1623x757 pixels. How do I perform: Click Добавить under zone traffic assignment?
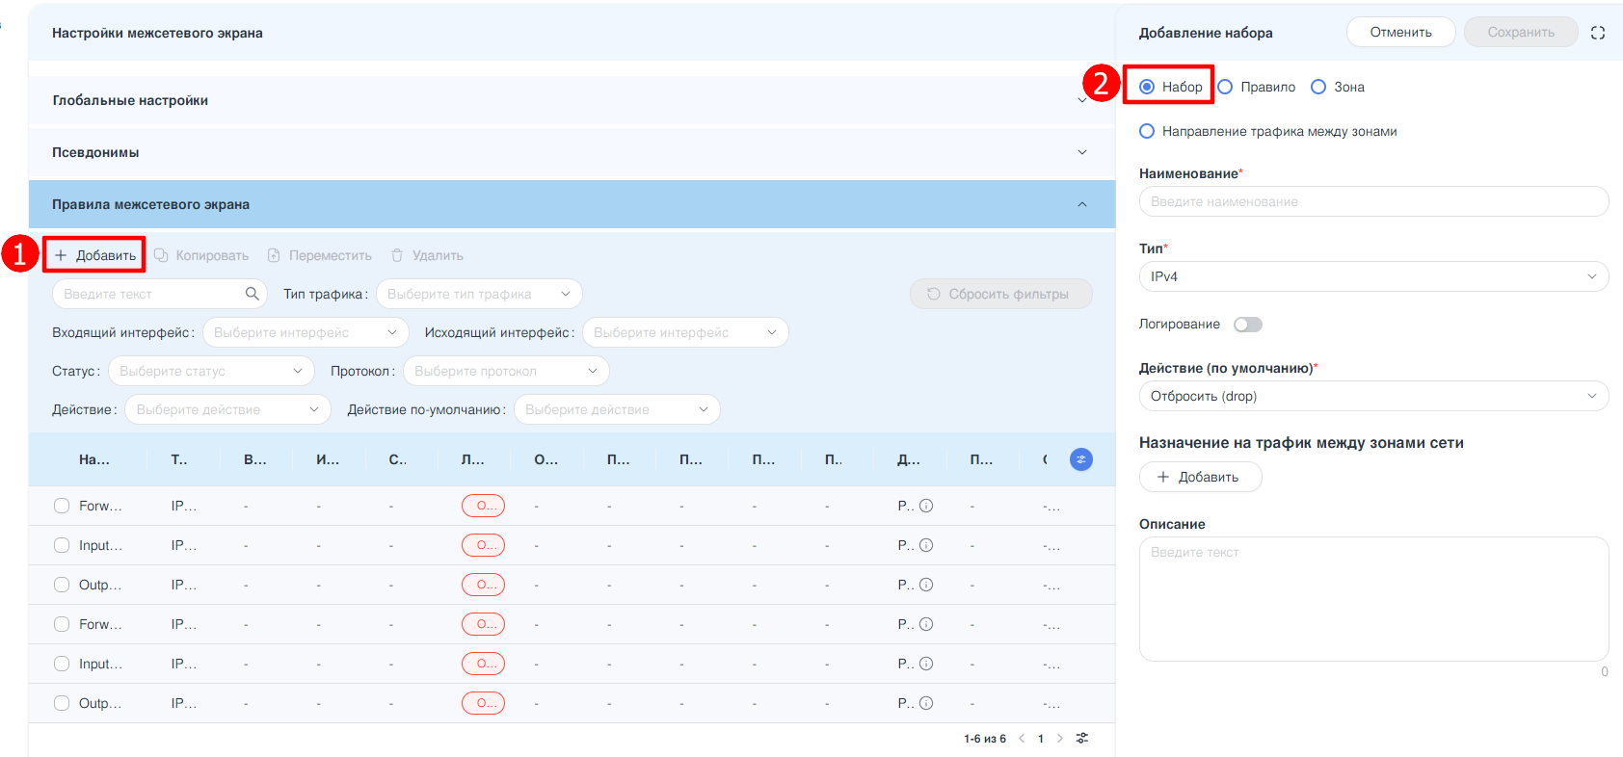1200,477
